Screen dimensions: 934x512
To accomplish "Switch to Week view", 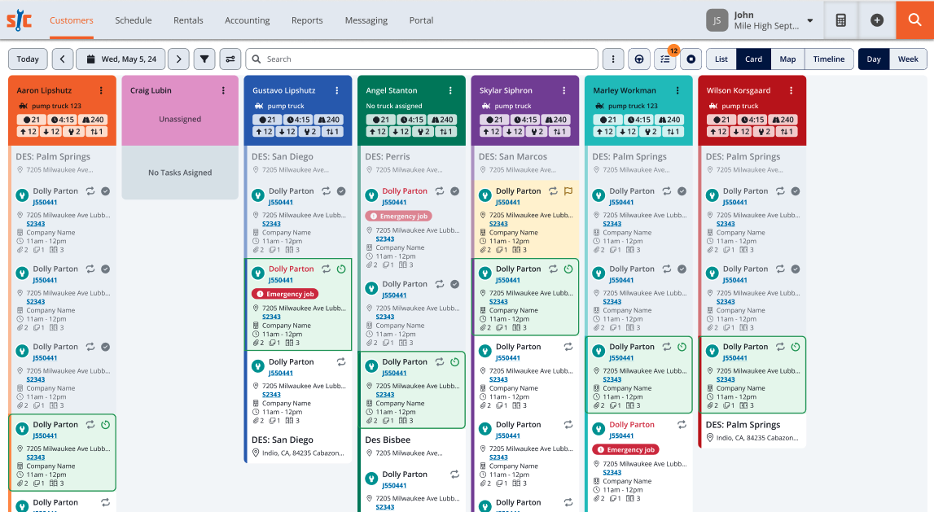I will [908, 59].
